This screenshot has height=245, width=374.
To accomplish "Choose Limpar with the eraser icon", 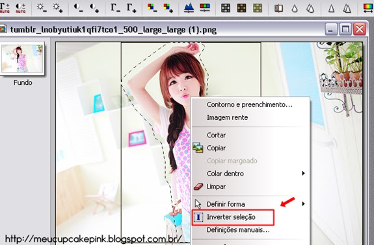I will pos(250,186).
